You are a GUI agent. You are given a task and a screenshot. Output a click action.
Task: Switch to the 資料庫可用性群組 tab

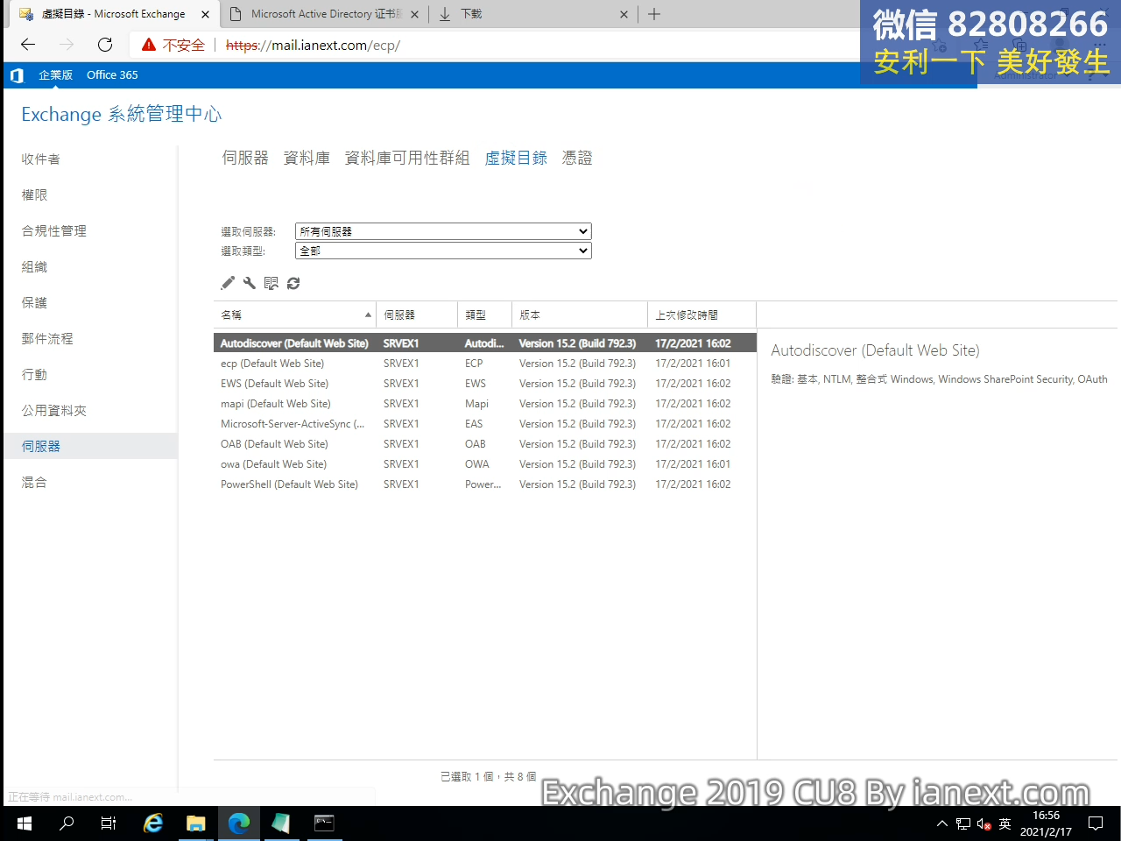point(407,158)
